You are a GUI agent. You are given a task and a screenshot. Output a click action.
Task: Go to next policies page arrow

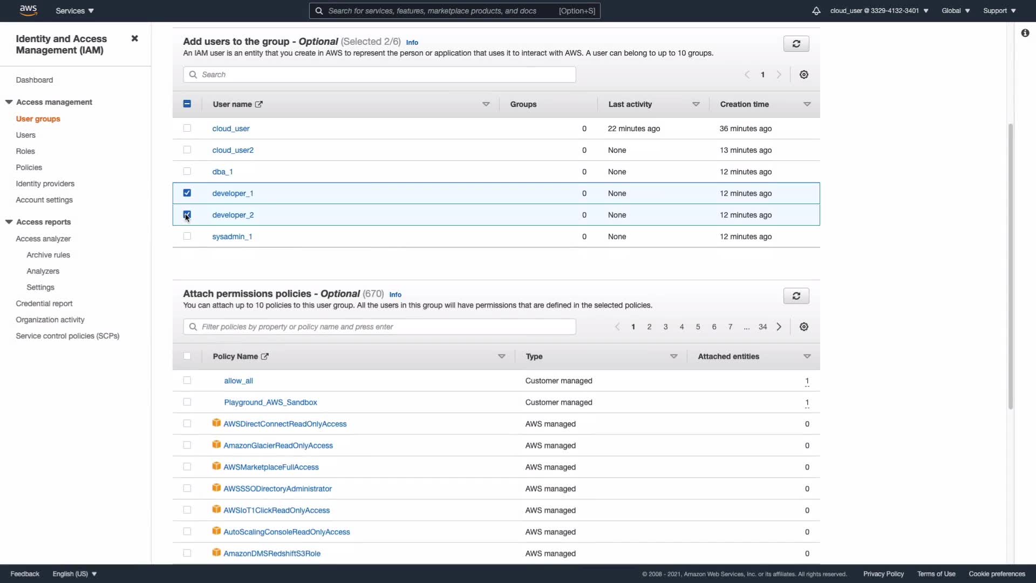[779, 327]
